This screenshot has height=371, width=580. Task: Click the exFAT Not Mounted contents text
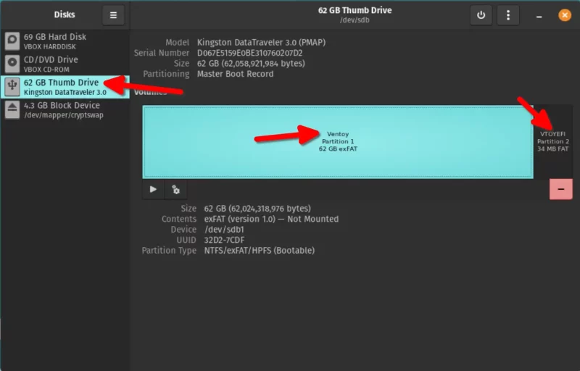click(x=271, y=219)
